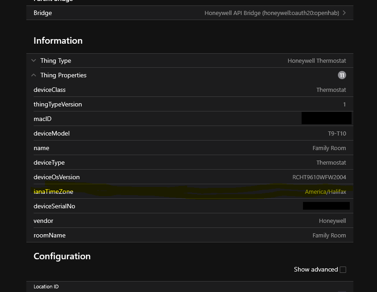
Task: Click the highlighted ianaTimeZone America/Halifax value
Action: click(x=326, y=191)
